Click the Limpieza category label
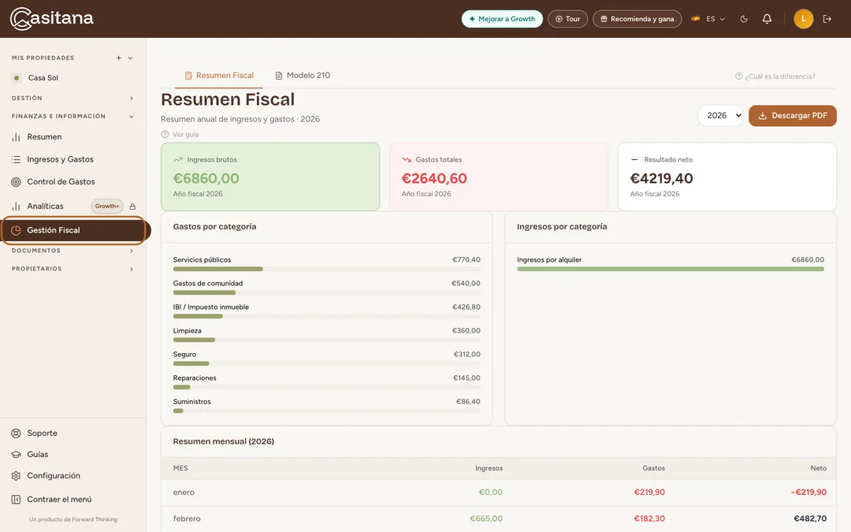Image resolution: width=851 pixels, height=532 pixels. point(188,330)
